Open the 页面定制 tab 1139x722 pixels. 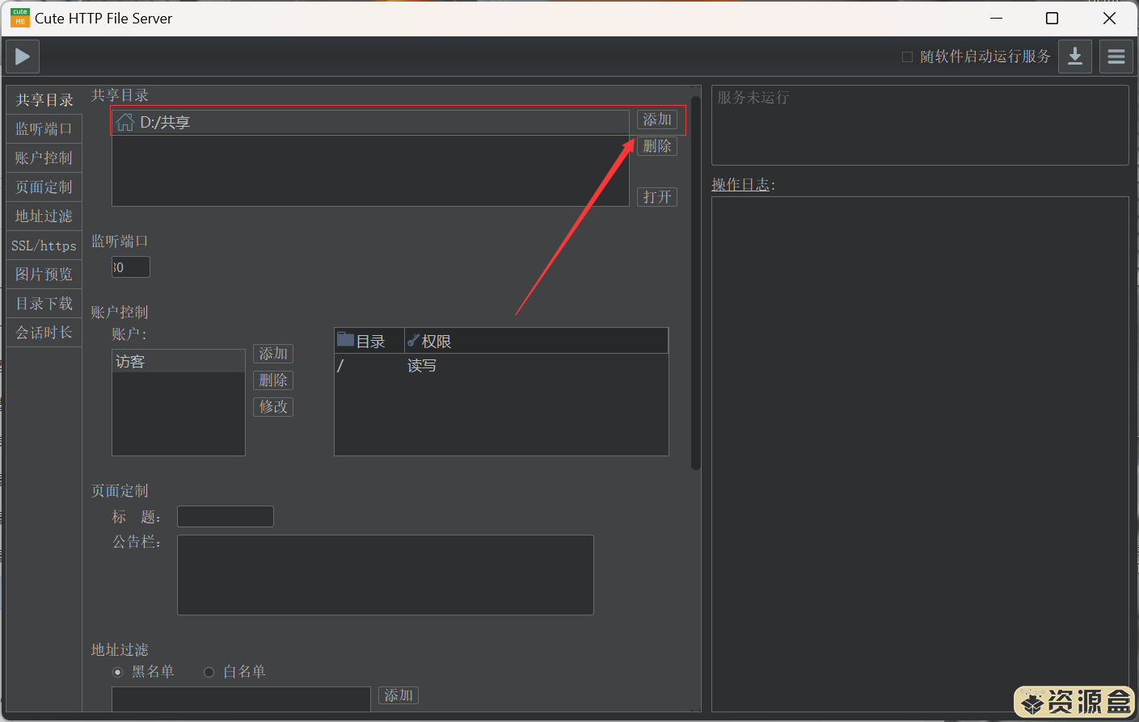tap(44, 187)
